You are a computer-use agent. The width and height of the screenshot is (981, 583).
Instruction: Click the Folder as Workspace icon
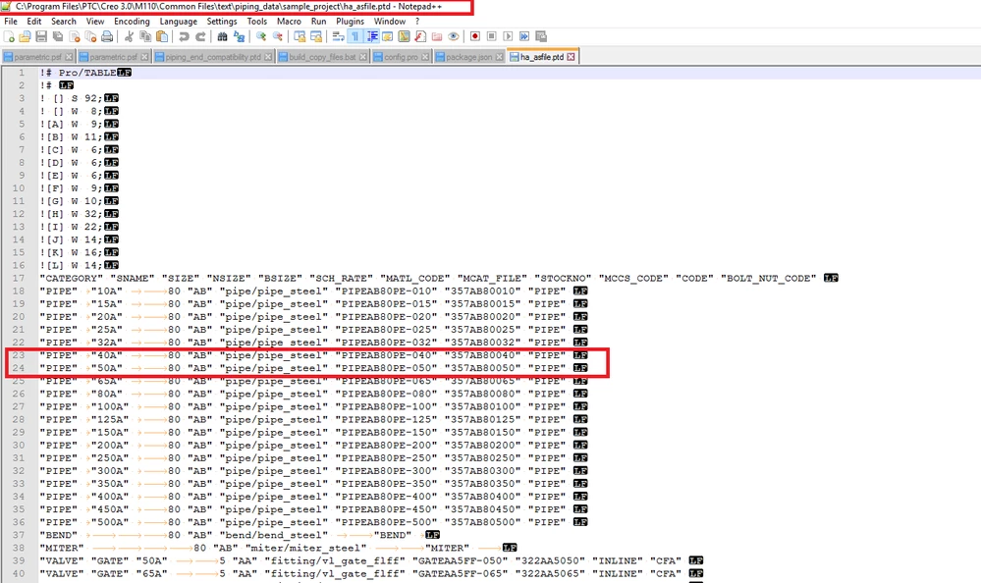coord(437,36)
